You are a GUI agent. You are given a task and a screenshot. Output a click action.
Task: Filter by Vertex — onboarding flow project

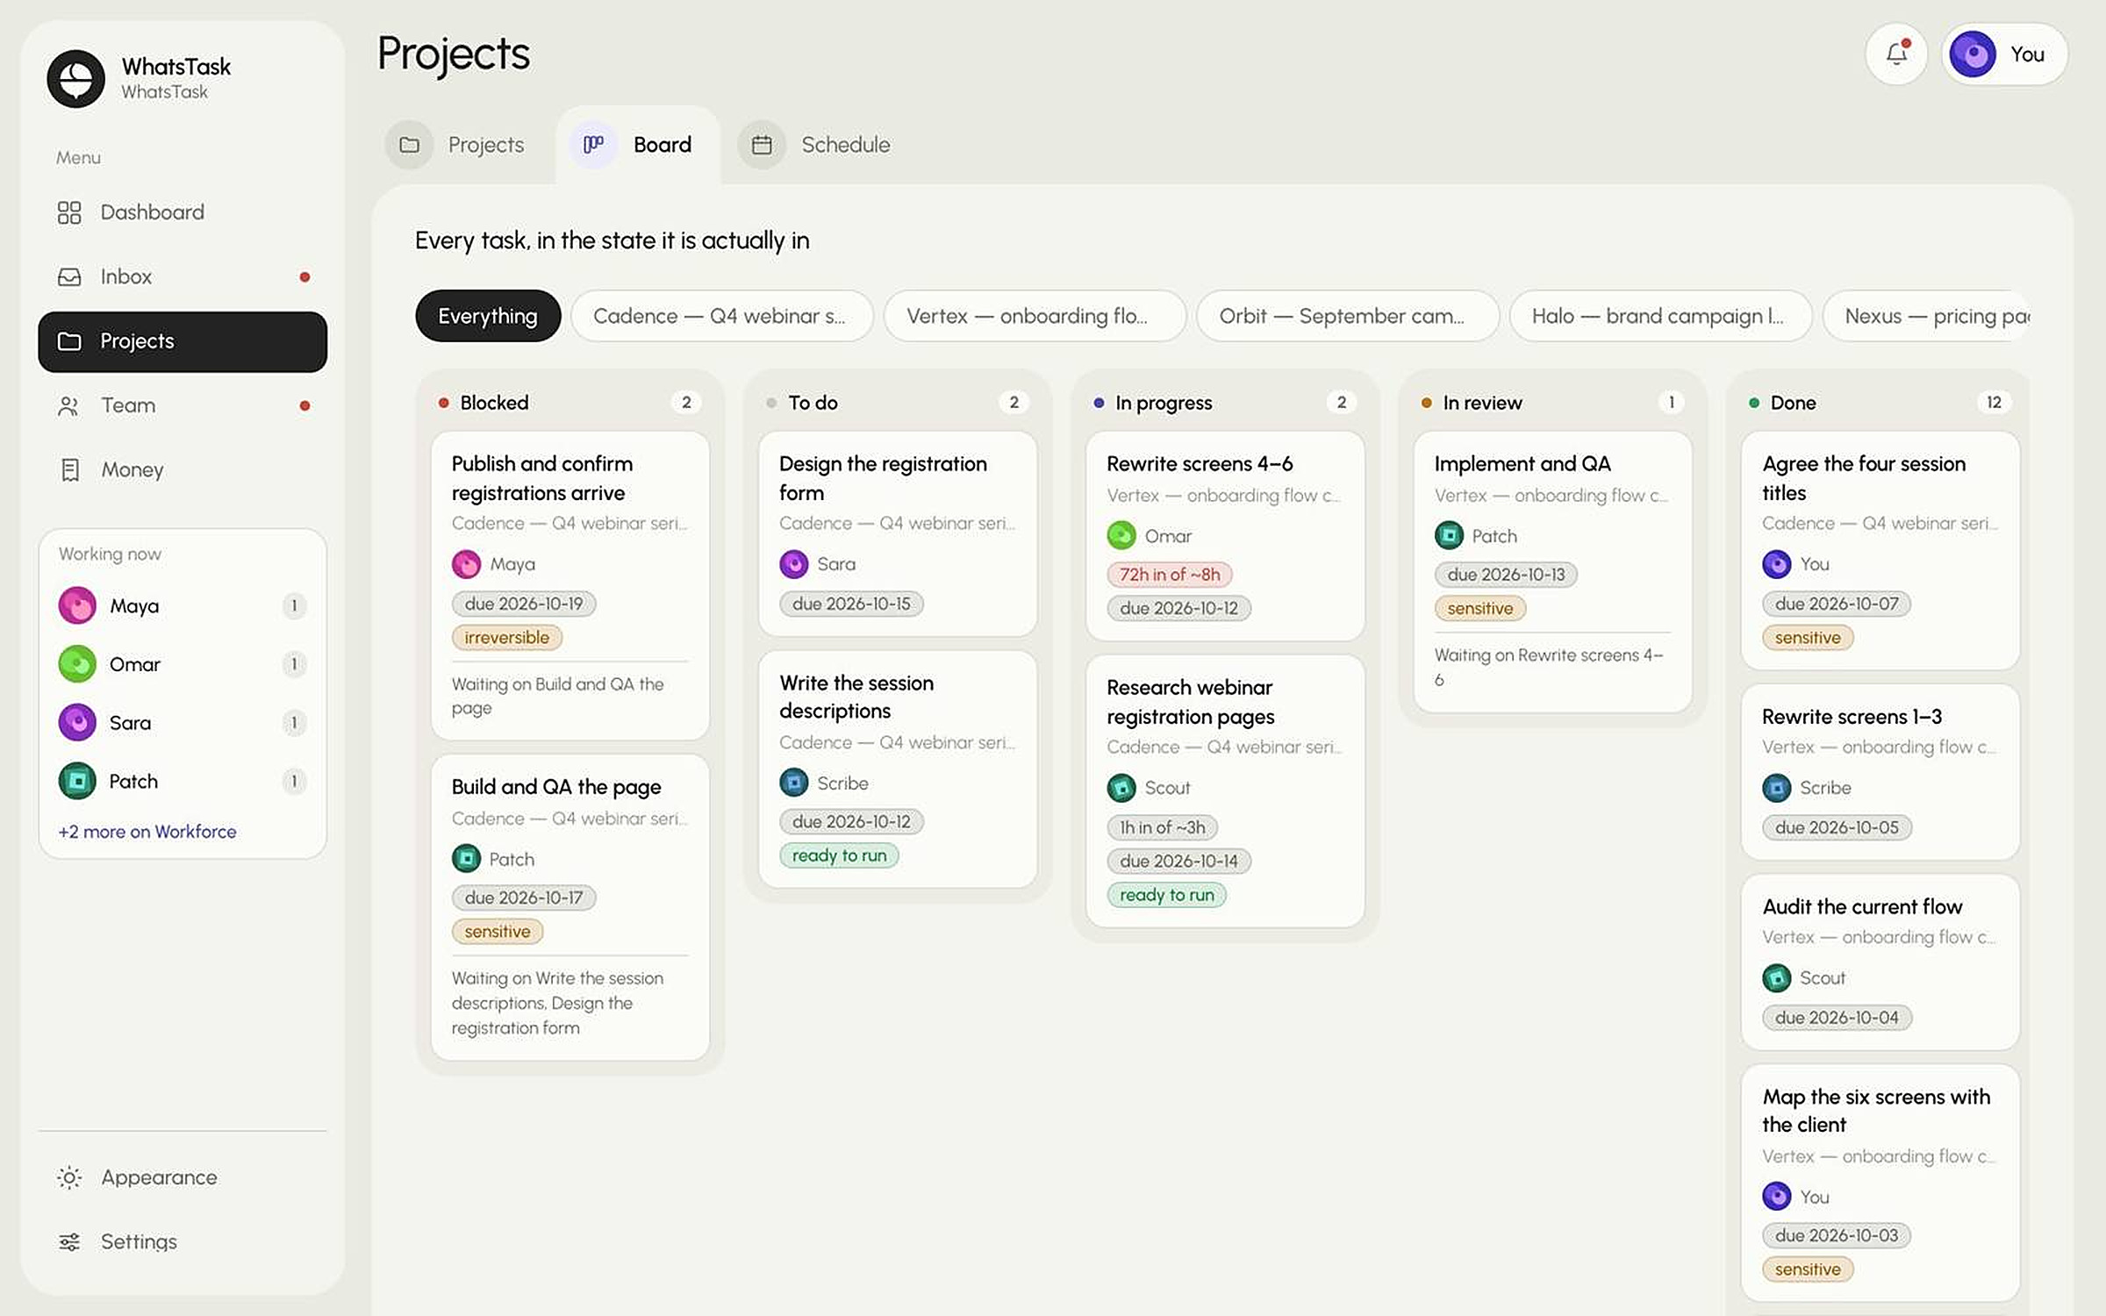pos(1035,316)
